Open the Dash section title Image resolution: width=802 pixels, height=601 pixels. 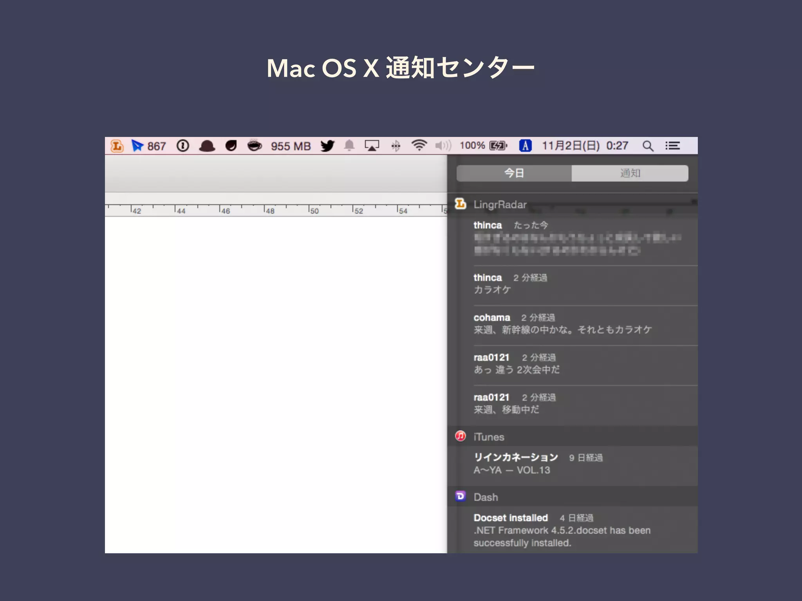tap(486, 497)
